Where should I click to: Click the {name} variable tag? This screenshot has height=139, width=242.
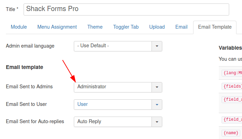pyautogui.click(x=231, y=133)
